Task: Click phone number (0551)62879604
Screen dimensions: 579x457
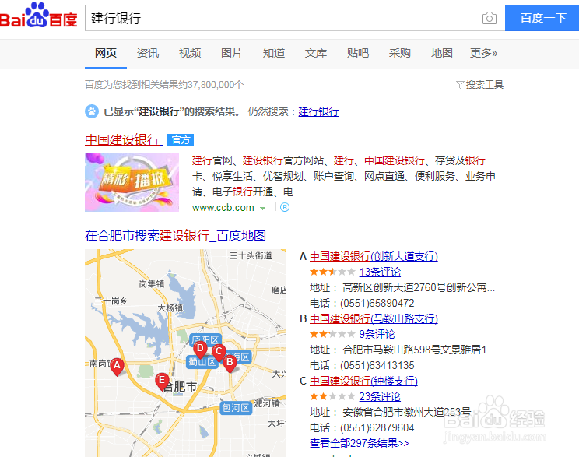Action: [377, 428]
